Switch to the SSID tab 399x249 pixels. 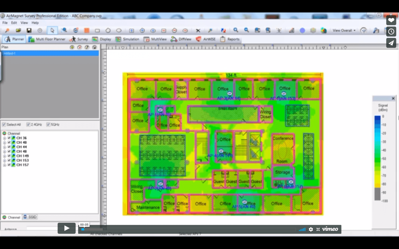pyautogui.click(x=30, y=217)
